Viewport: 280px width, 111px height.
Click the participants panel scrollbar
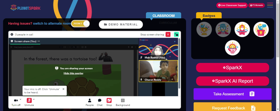coord(179,63)
